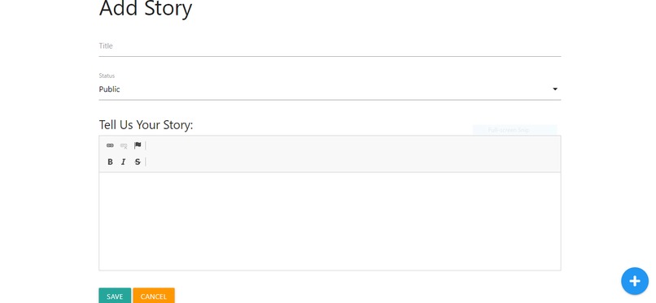This screenshot has height=303, width=656.
Task: Click the Tell Us Your Story label
Action: click(x=146, y=125)
